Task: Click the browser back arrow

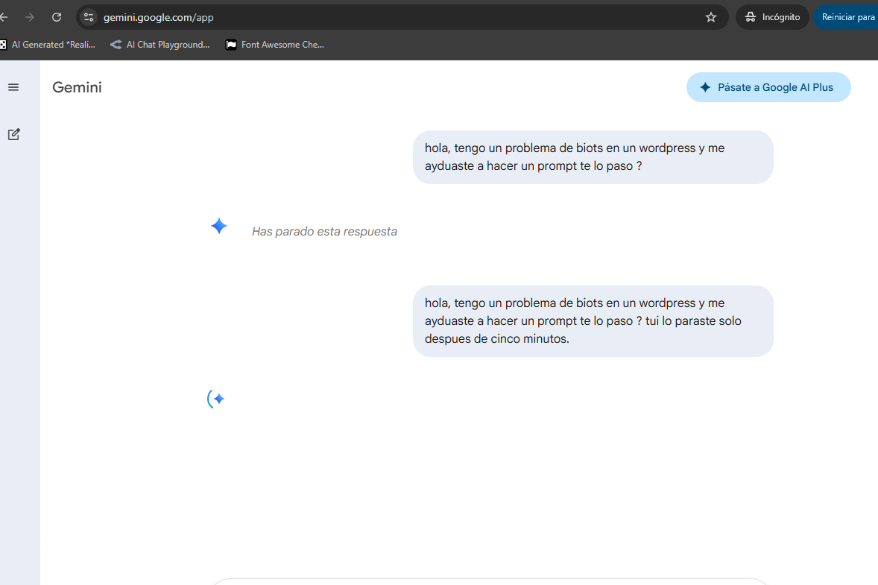Action: point(4,17)
